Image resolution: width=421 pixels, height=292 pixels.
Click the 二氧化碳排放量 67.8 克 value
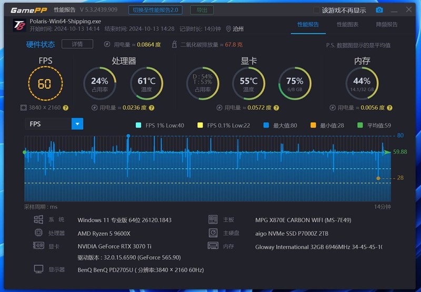(234, 45)
